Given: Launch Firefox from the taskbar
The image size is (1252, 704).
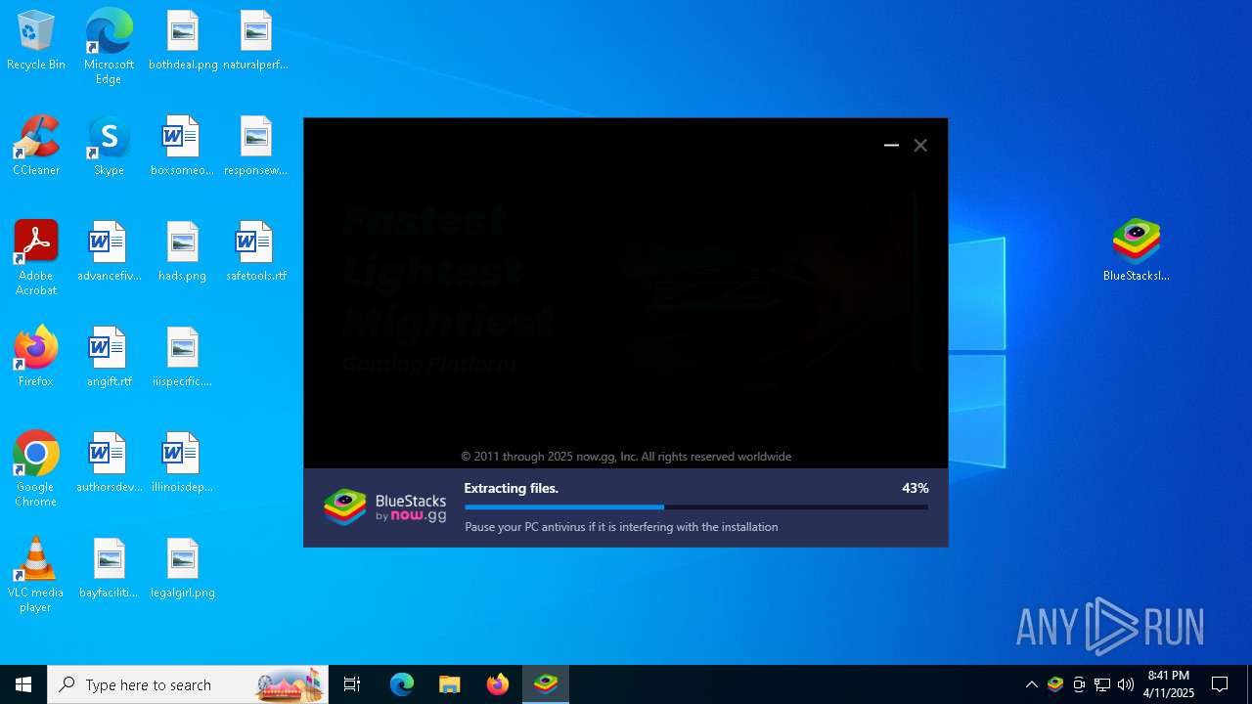Looking at the screenshot, I should tap(498, 684).
